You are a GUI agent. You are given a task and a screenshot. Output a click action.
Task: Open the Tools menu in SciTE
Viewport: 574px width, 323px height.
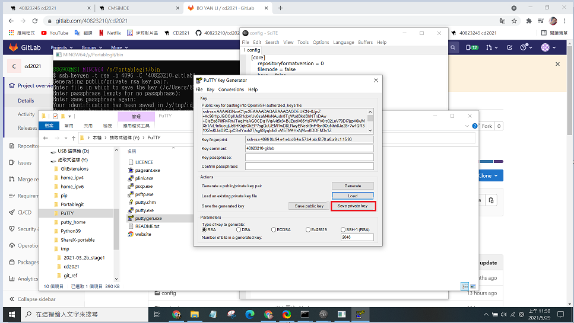pyautogui.click(x=303, y=43)
